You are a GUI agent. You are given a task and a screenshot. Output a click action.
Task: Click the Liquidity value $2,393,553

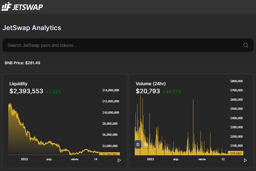pyautogui.click(x=26, y=91)
